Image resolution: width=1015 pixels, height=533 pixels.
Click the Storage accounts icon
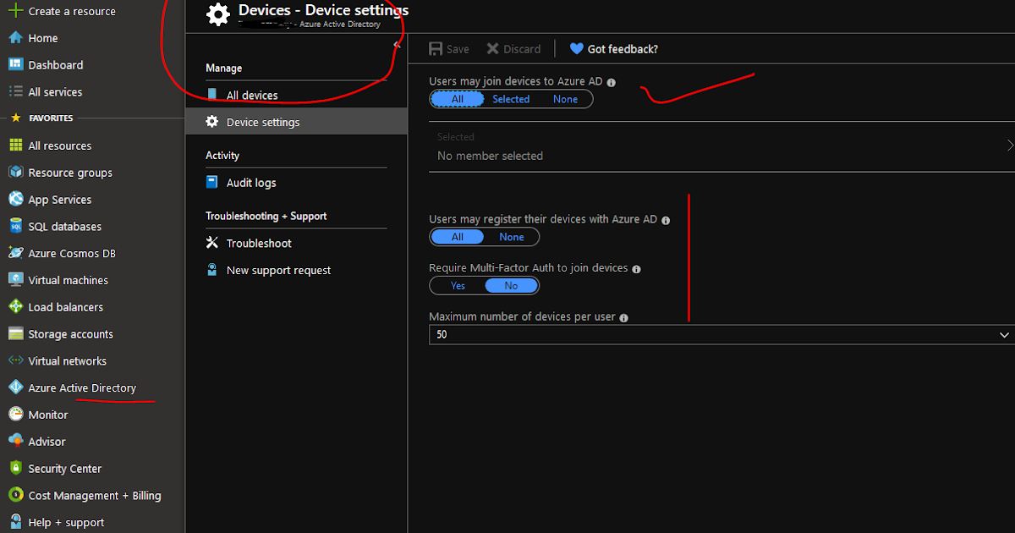tap(15, 334)
